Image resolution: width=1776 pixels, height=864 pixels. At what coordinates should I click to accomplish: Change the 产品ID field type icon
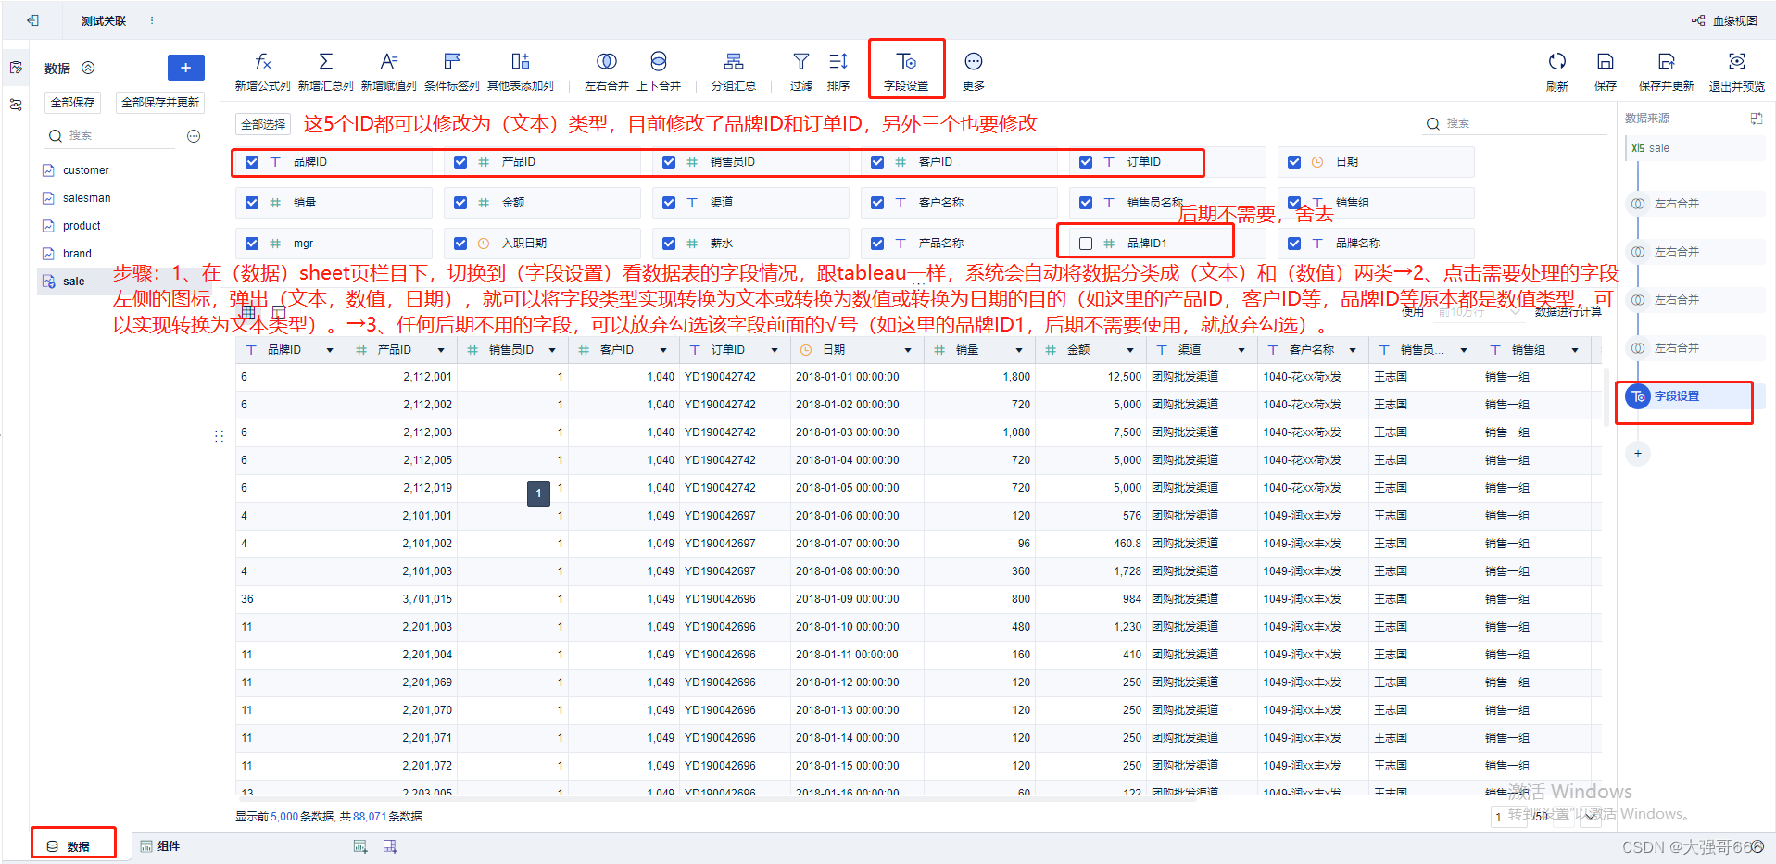484,162
